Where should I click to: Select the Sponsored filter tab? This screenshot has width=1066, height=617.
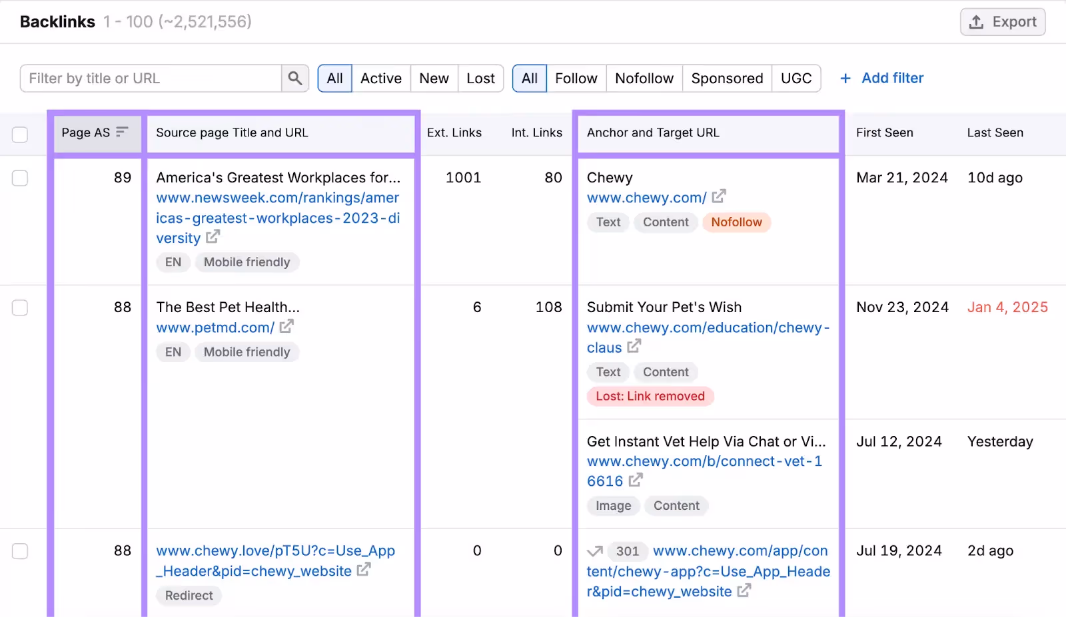tap(727, 78)
